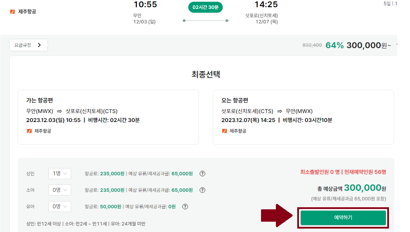Click the flight route timeline line

pyautogui.click(x=206, y=21)
